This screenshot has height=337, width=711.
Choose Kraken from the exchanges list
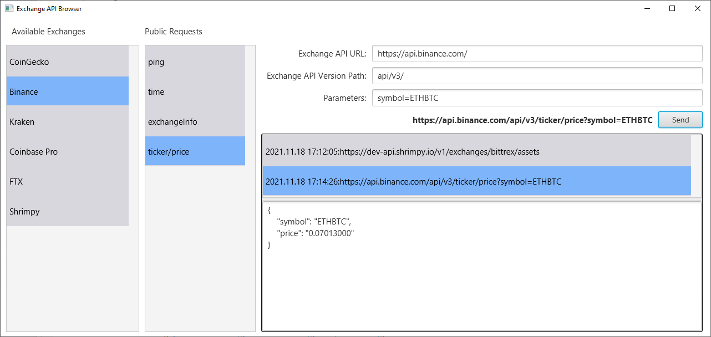67,122
